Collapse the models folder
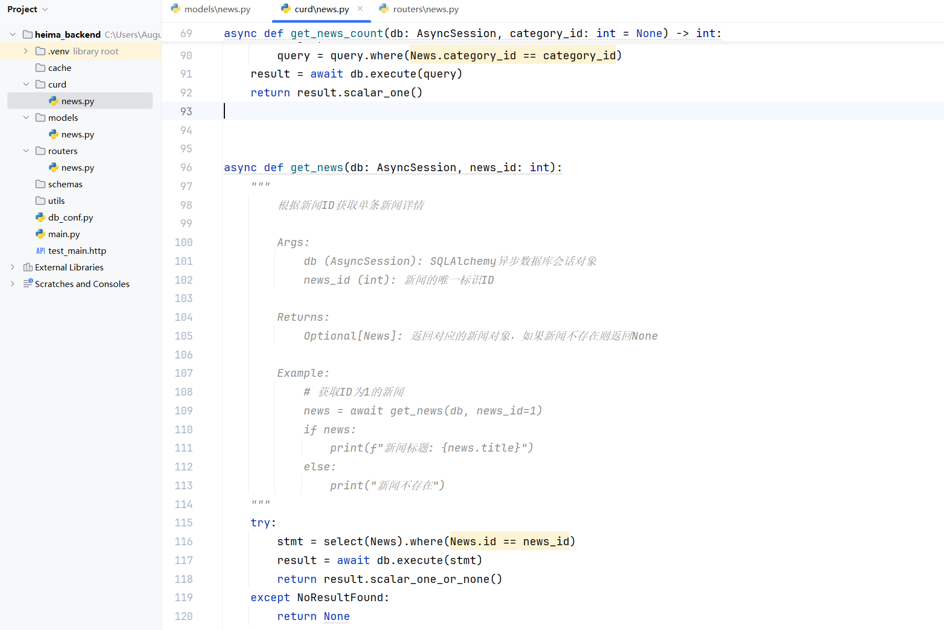This screenshot has width=944, height=630. (25, 117)
